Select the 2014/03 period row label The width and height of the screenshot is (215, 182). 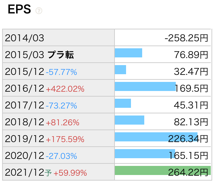point(25,38)
